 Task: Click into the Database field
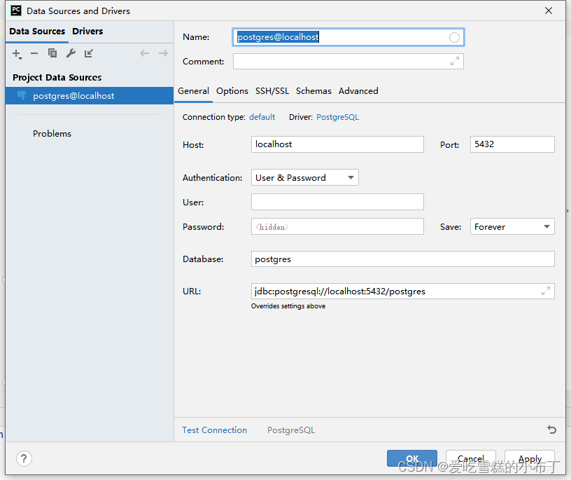(403, 259)
